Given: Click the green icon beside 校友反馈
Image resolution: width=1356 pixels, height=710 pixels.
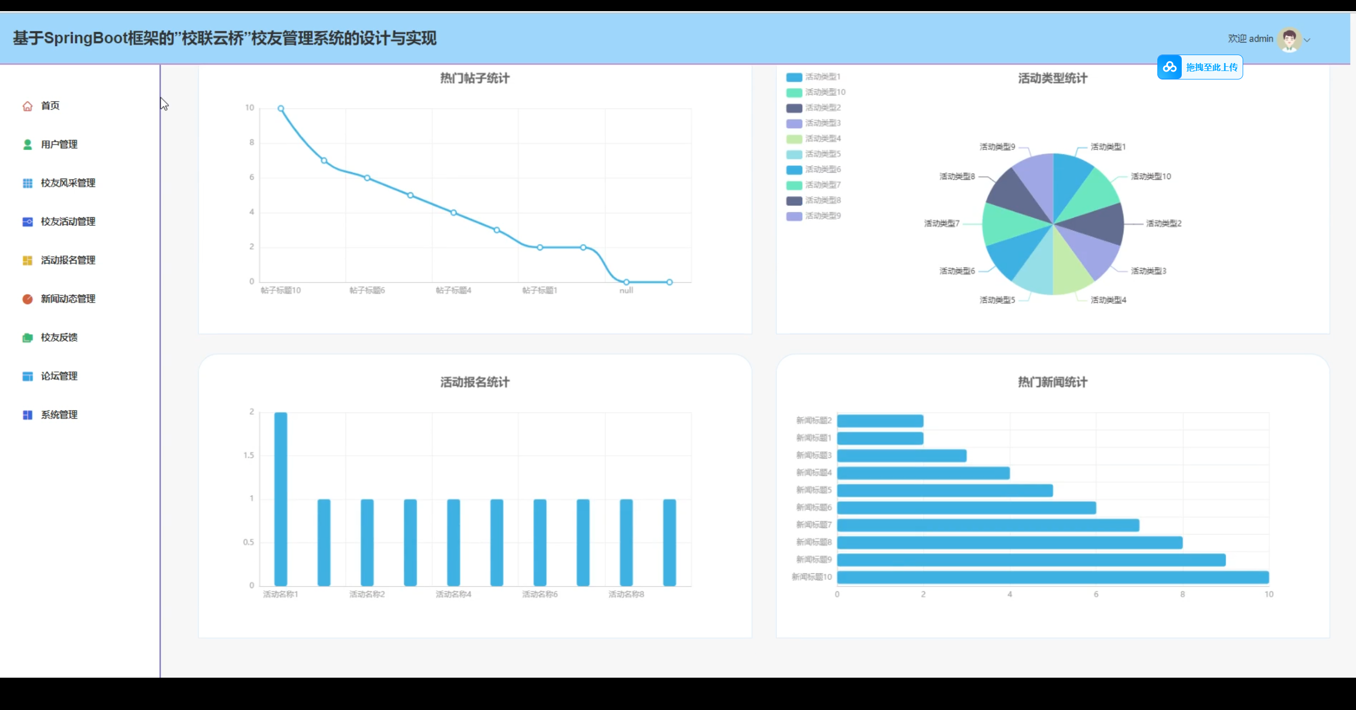Looking at the screenshot, I should [28, 338].
